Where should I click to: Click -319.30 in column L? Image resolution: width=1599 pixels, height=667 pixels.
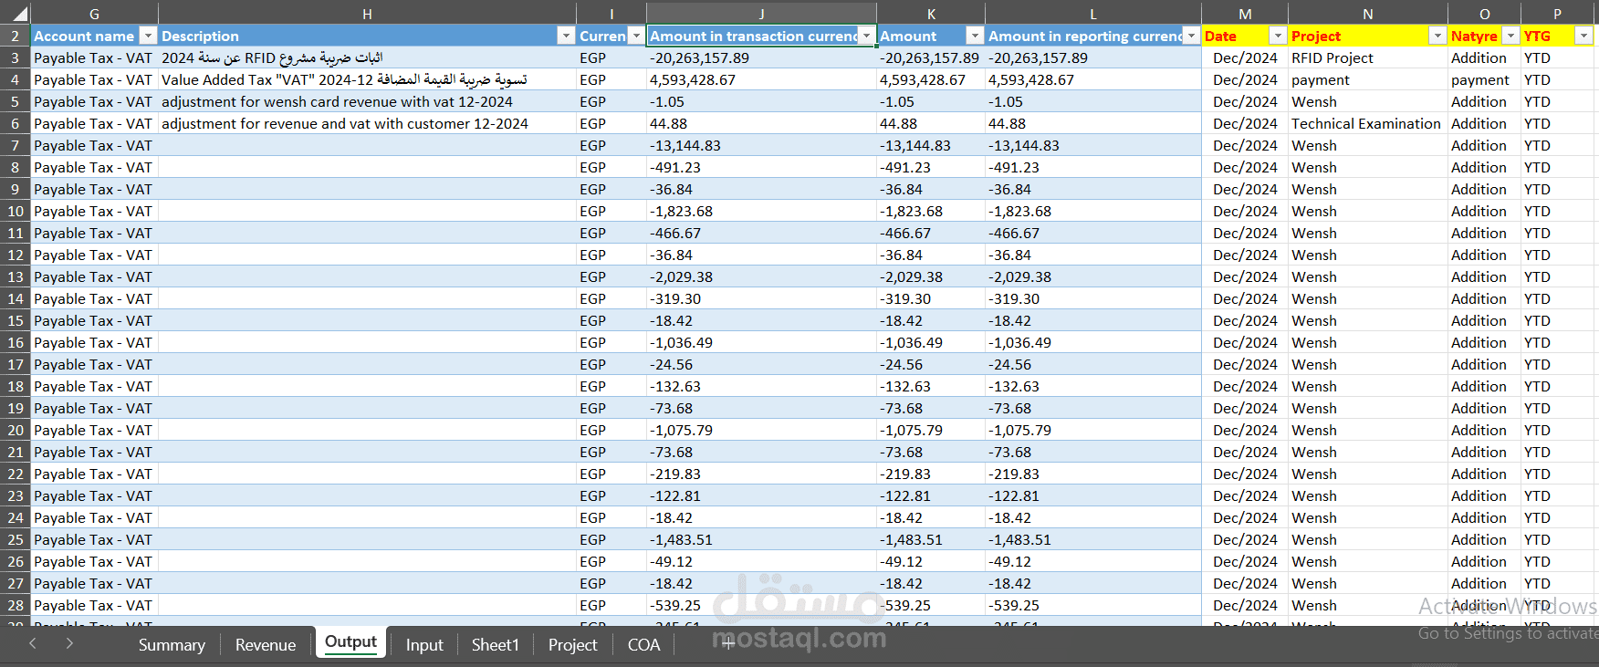[x=1093, y=298]
